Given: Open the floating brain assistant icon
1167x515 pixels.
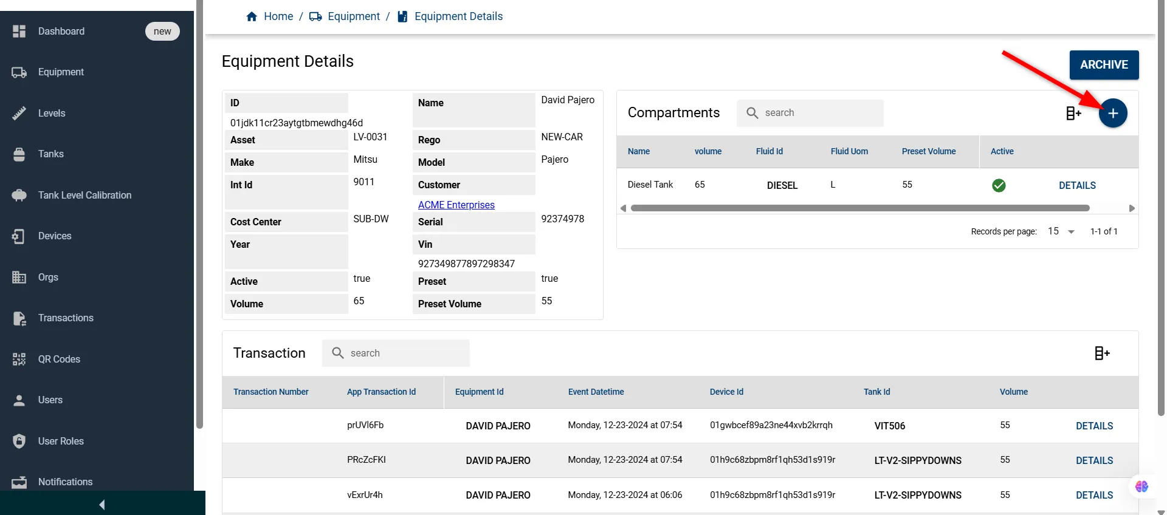Looking at the screenshot, I should pos(1141,486).
